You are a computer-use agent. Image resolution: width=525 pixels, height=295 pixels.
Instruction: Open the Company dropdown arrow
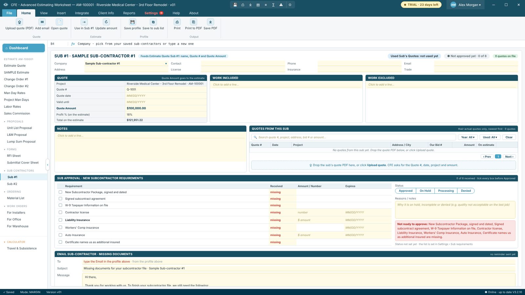(x=166, y=64)
